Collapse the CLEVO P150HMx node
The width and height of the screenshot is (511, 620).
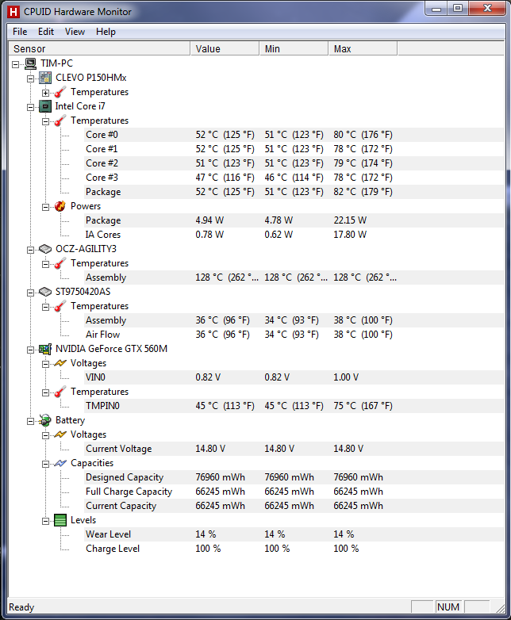[30, 78]
